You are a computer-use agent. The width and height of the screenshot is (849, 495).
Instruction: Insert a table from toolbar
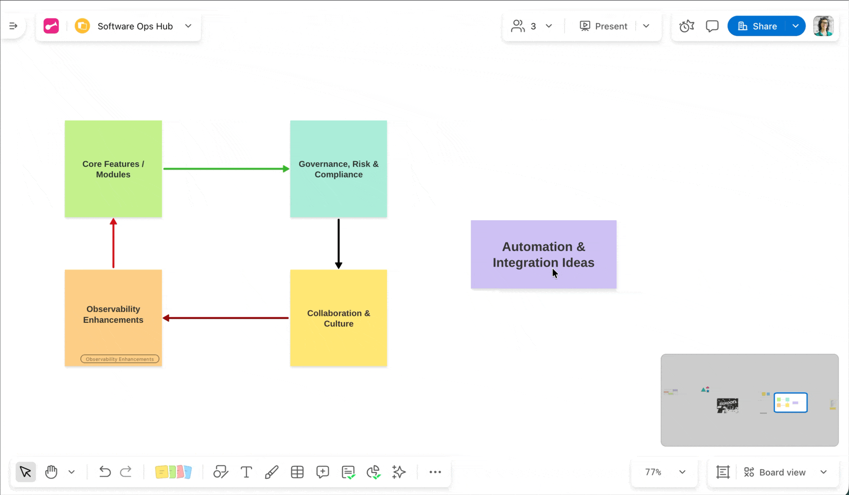pos(297,472)
